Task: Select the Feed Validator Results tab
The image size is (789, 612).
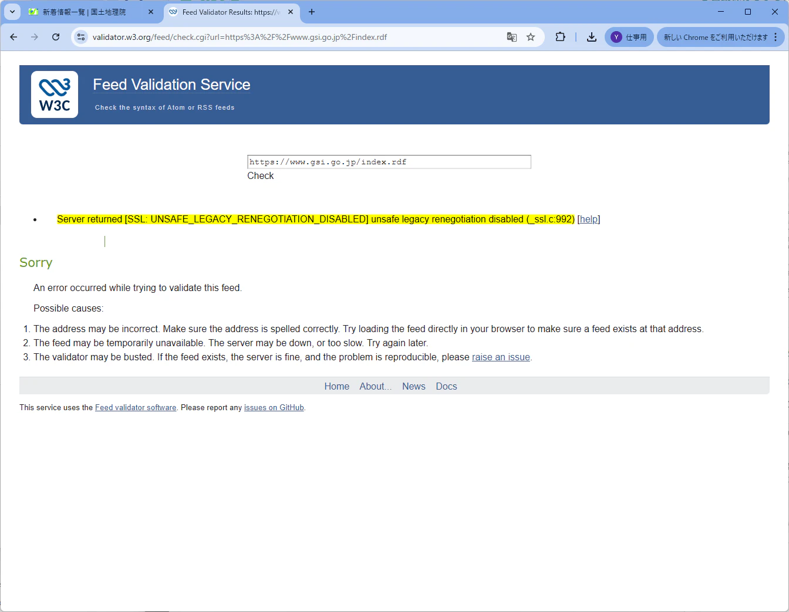Action: [x=231, y=12]
